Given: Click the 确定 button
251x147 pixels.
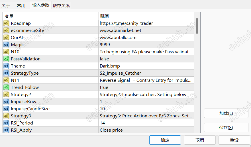Looking at the screenshot, I should pyautogui.click(x=165, y=140).
